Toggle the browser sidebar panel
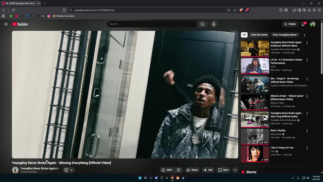 pos(299,10)
